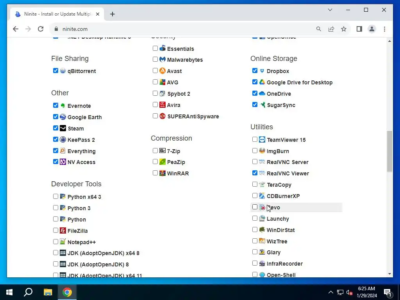Click the Notepad++ icon
The width and height of the screenshot is (400, 300).
(63, 241)
